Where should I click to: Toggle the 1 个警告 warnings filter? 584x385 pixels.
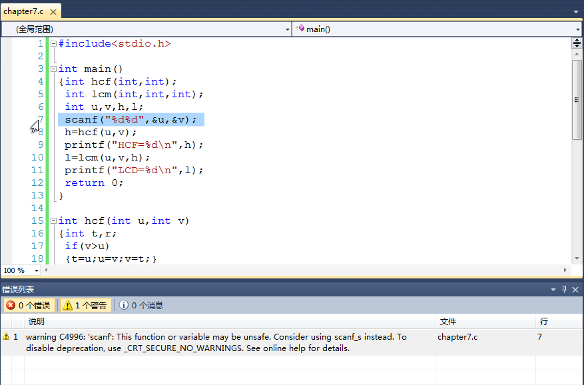point(85,305)
